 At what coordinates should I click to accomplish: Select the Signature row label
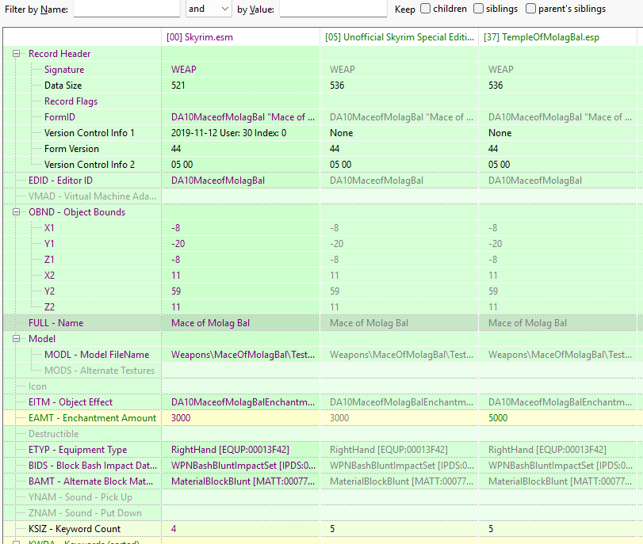click(x=64, y=70)
